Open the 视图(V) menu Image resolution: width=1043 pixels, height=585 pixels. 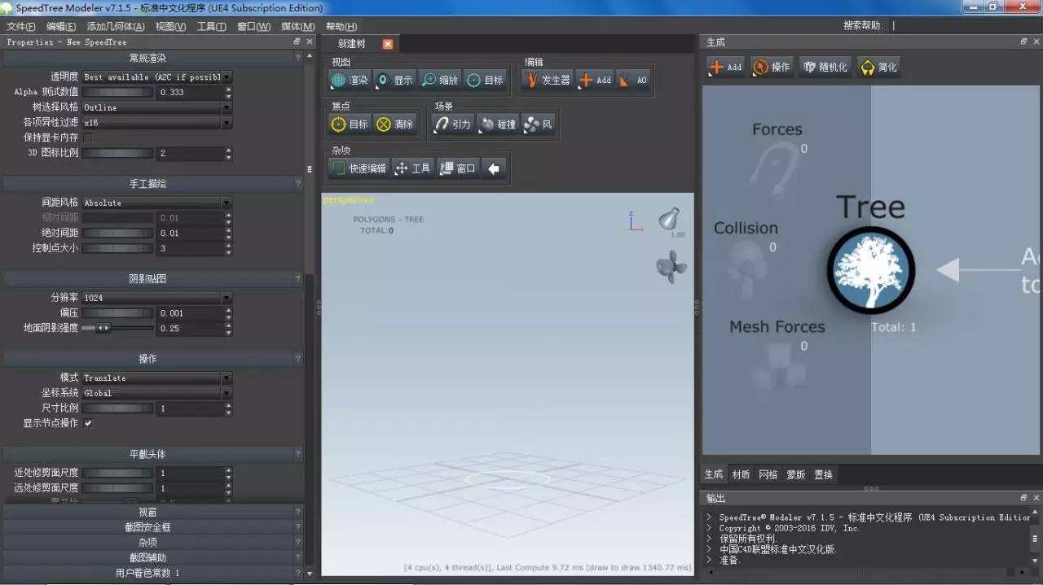[170, 26]
